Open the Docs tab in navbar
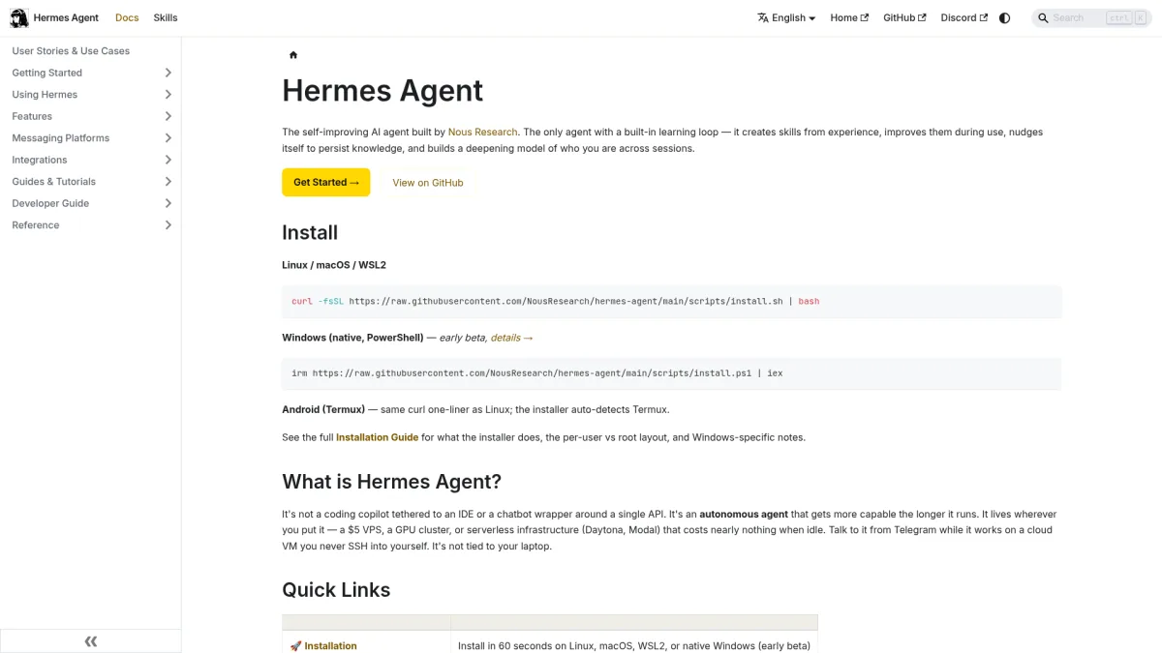1162x653 pixels. pyautogui.click(x=127, y=17)
